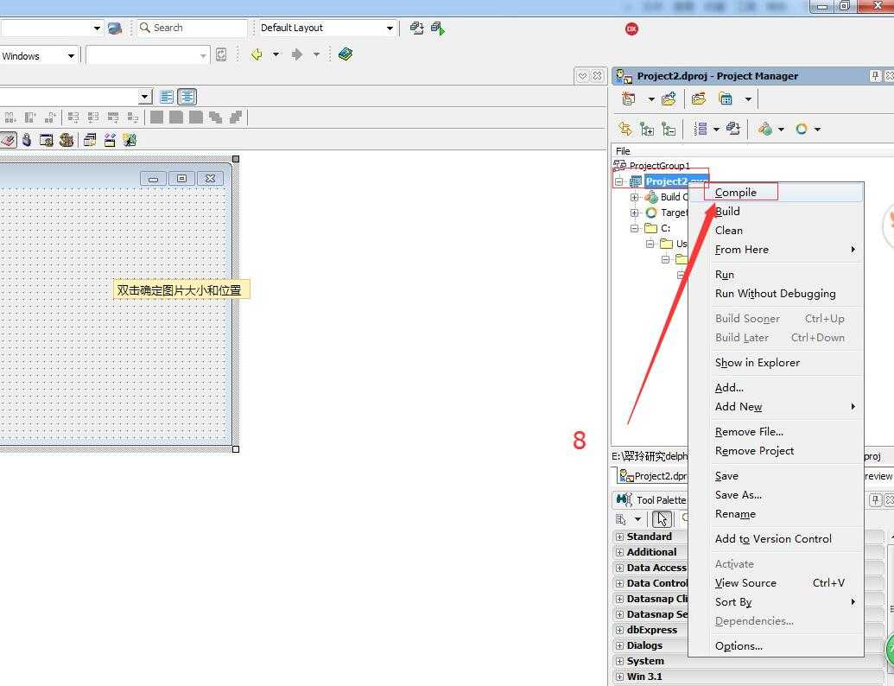Switch to the Project2.dproj bottom tab
894x686 pixels.
pos(653,475)
